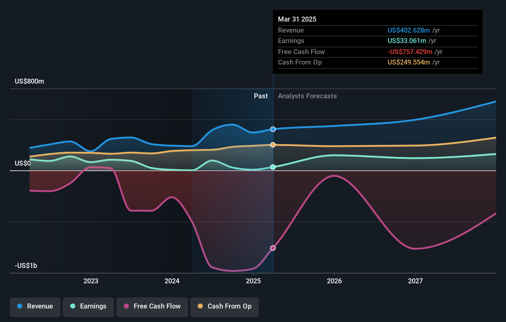Viewport: 506px width, 322px height.
Task: Click the US$800m y-axis label
Action: point(30,81)
